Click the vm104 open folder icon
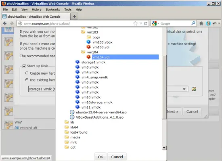Viewport: 222px width, 161px height. tap(83, 52)
